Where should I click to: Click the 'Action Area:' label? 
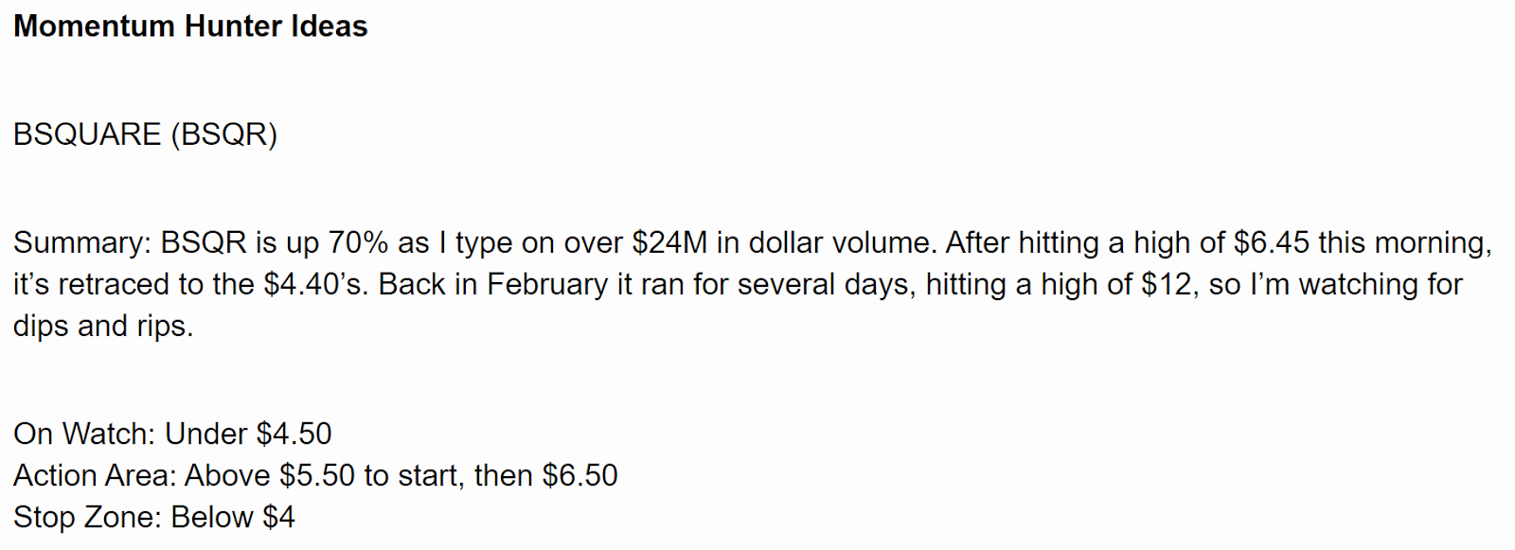[x=95, y=476]
